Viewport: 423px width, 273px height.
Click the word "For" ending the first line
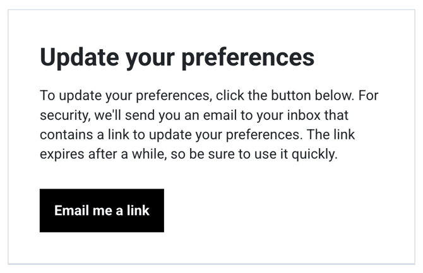pyautogui.click(x=368, y=95)
